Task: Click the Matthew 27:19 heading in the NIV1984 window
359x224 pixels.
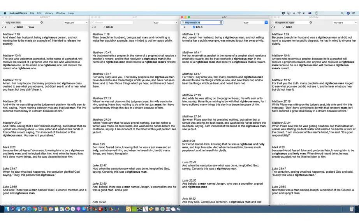Action: 281,101
